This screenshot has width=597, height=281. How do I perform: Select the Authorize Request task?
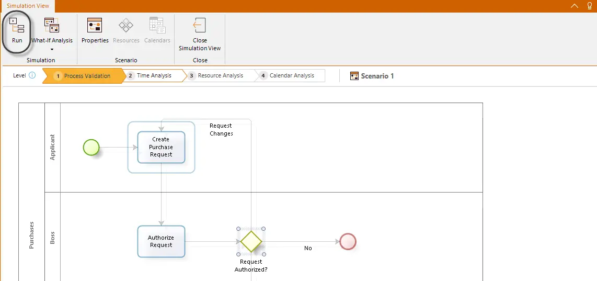161,241
